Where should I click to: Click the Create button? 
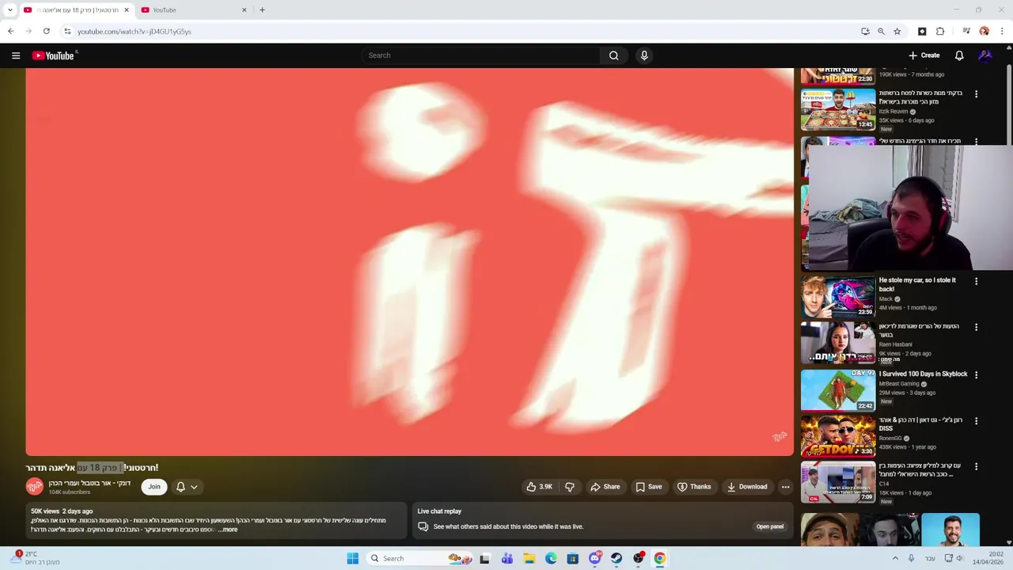[x=924, y=55]
